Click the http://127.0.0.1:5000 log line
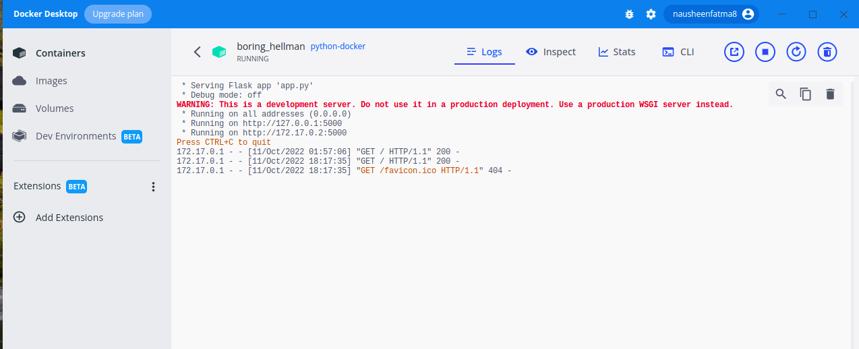 [262, 123]
